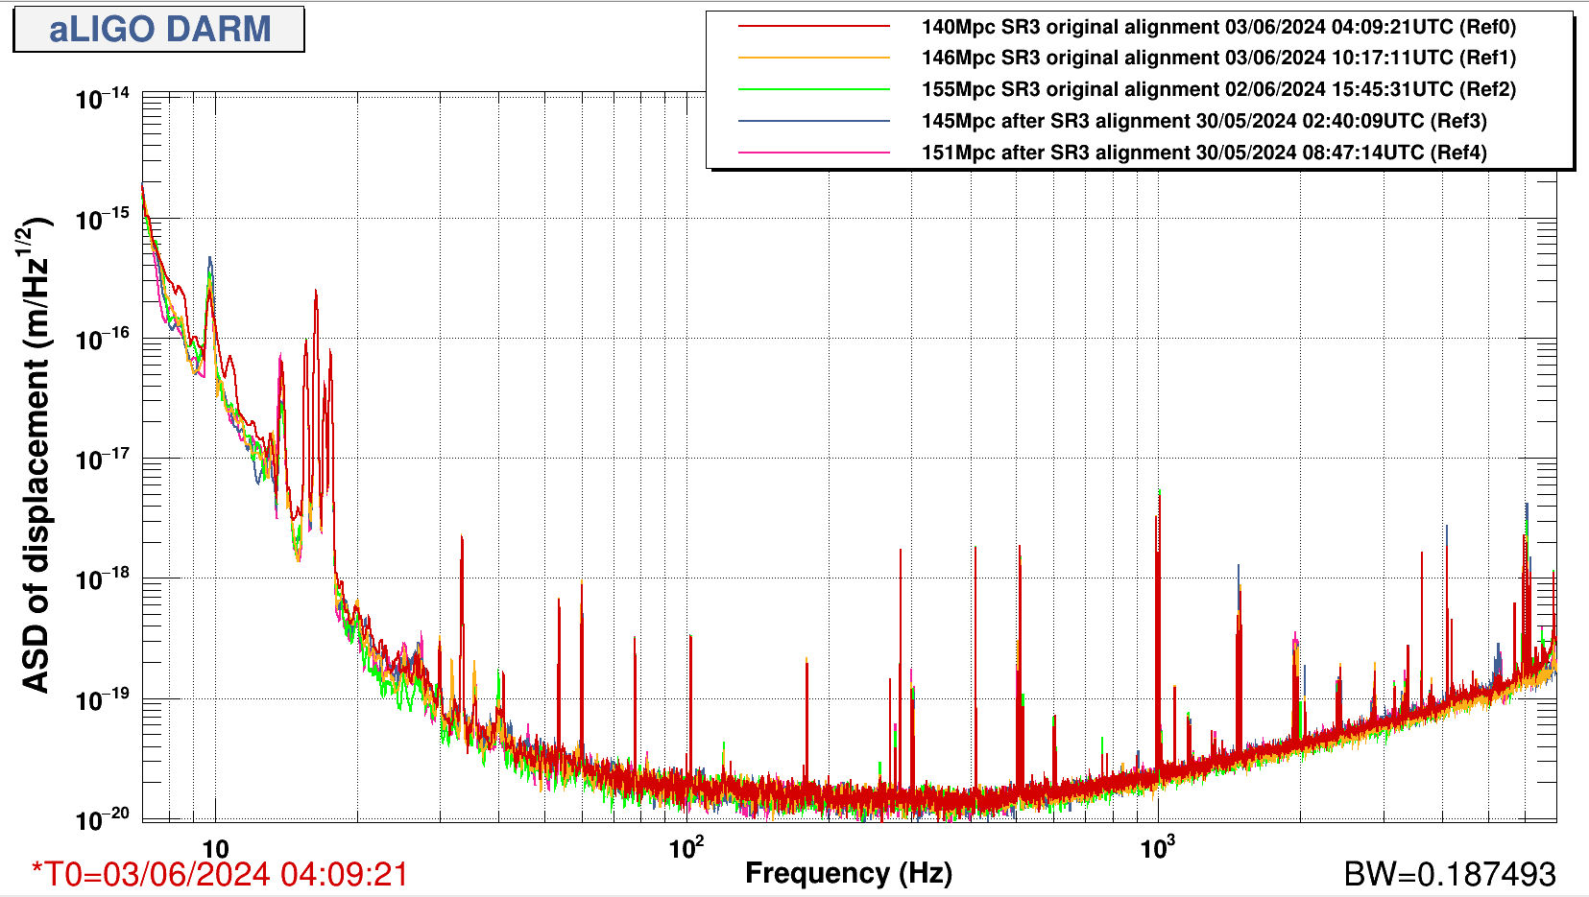Click the 140Mpc Ref0 legend entry text
This screenshot has height=897, width=1589.
tap(1218, 27)
